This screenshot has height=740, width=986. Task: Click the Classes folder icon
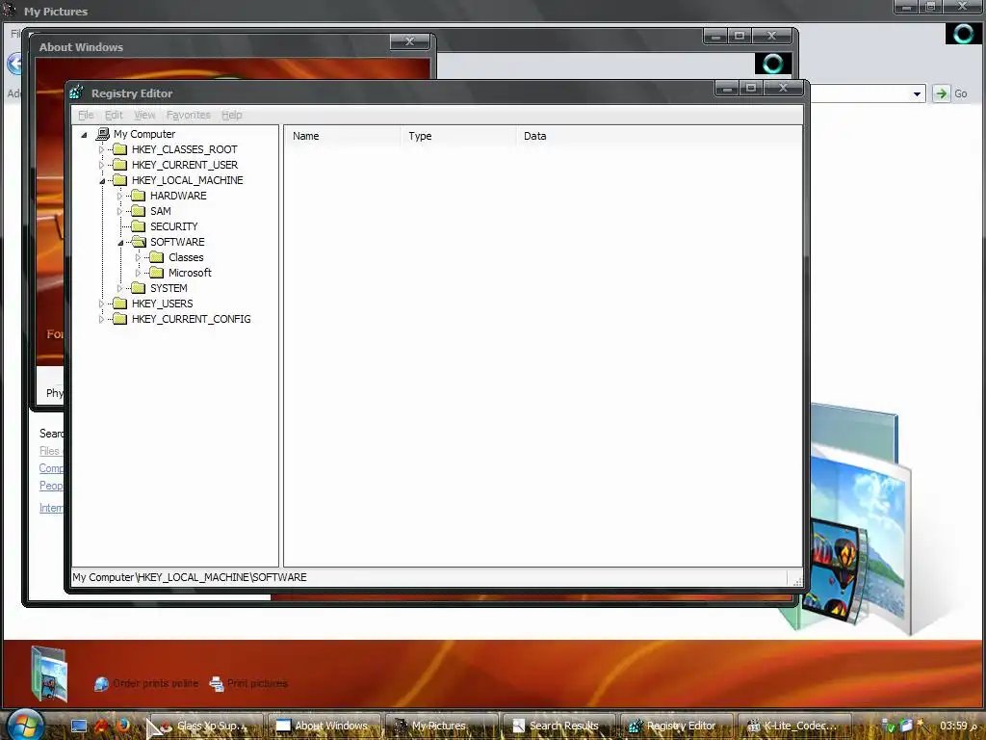157,256
